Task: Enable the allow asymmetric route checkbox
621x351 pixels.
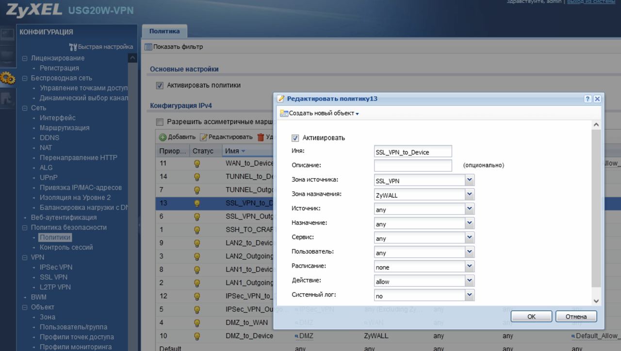Action: click(x=160, y=122)
